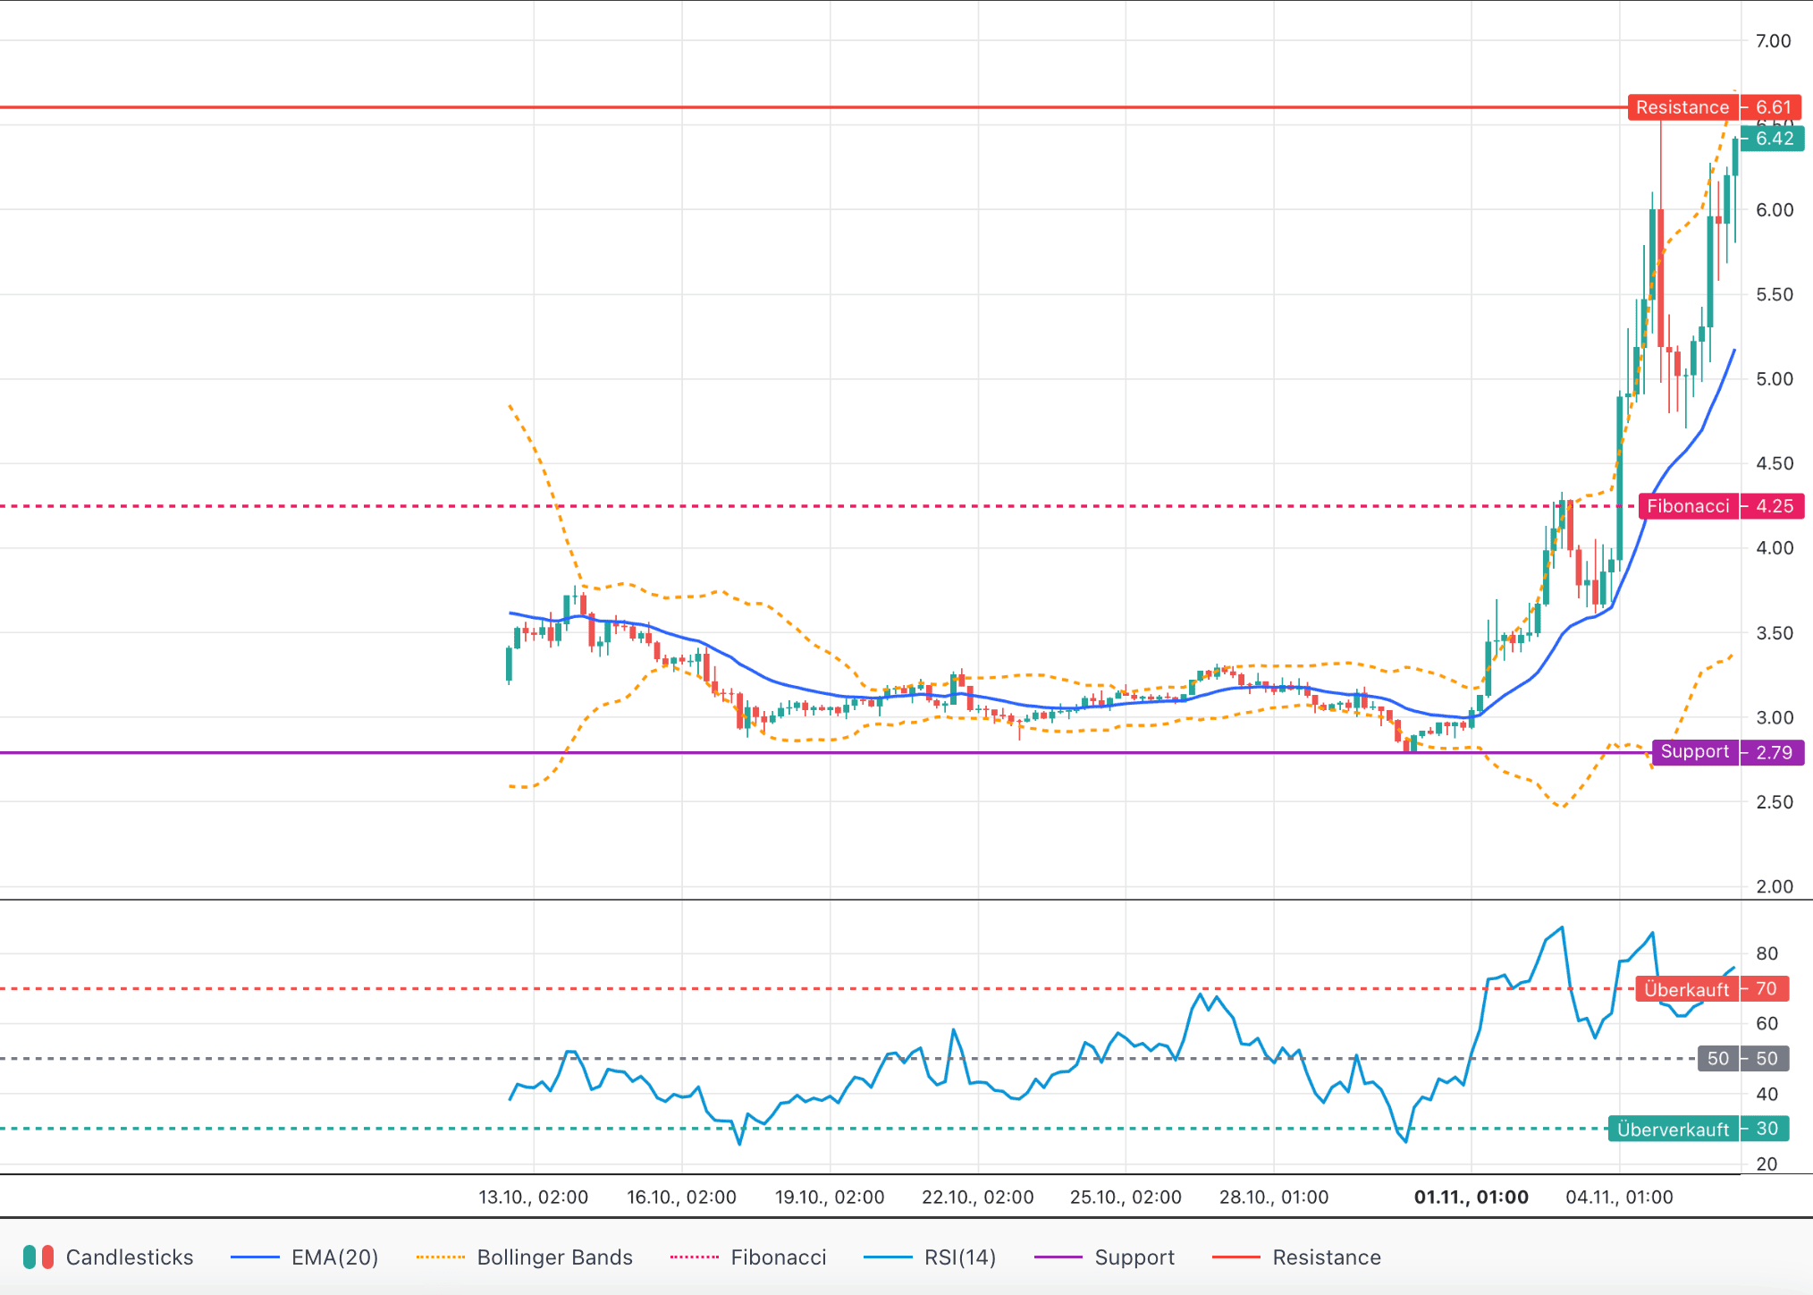Select the Fibonacci legend line icon
Image resolution: width=1813 pixels, height=1295 pixels.
tap(696, 1257)
